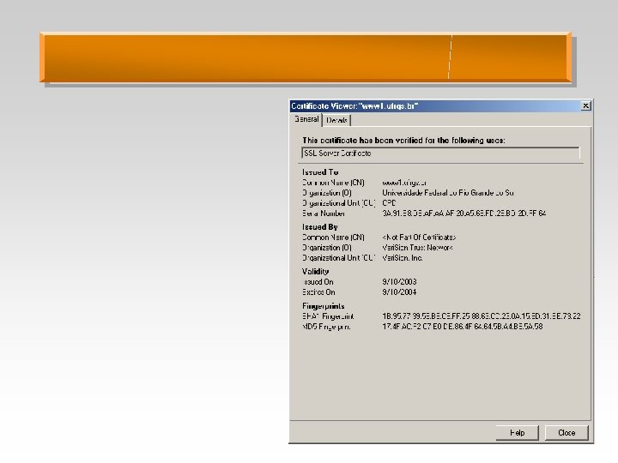Select the SHA1 Fingerprint value

[x=482, y=316]
